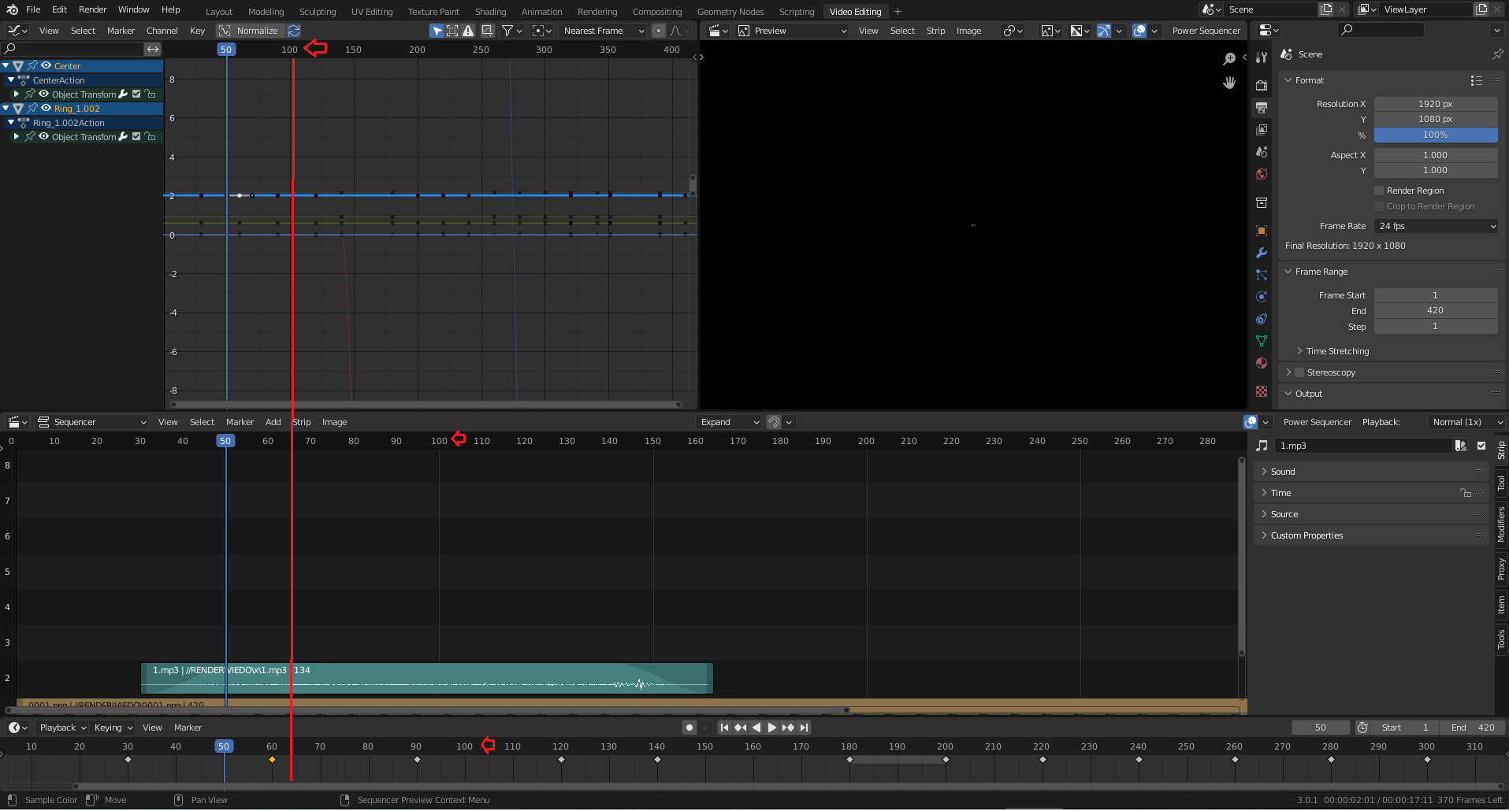Open the Nearest Frame snap dropdown
The height and width of the screenshot is (811, 1509).
click(x=604, y=31)
